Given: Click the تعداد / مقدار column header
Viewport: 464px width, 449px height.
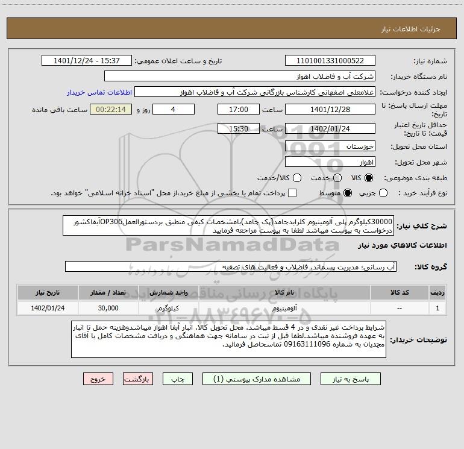Looking at the screenshot, I should pos(108,292).
